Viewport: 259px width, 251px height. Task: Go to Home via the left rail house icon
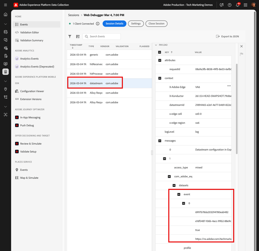(6, 15)
